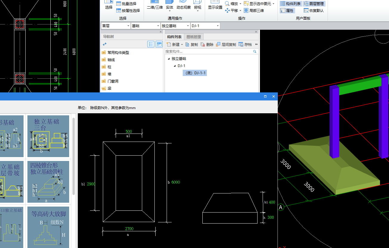Expand the 缩放 dropdown arrow
The image size is (389, 248).
coord(240,4)
